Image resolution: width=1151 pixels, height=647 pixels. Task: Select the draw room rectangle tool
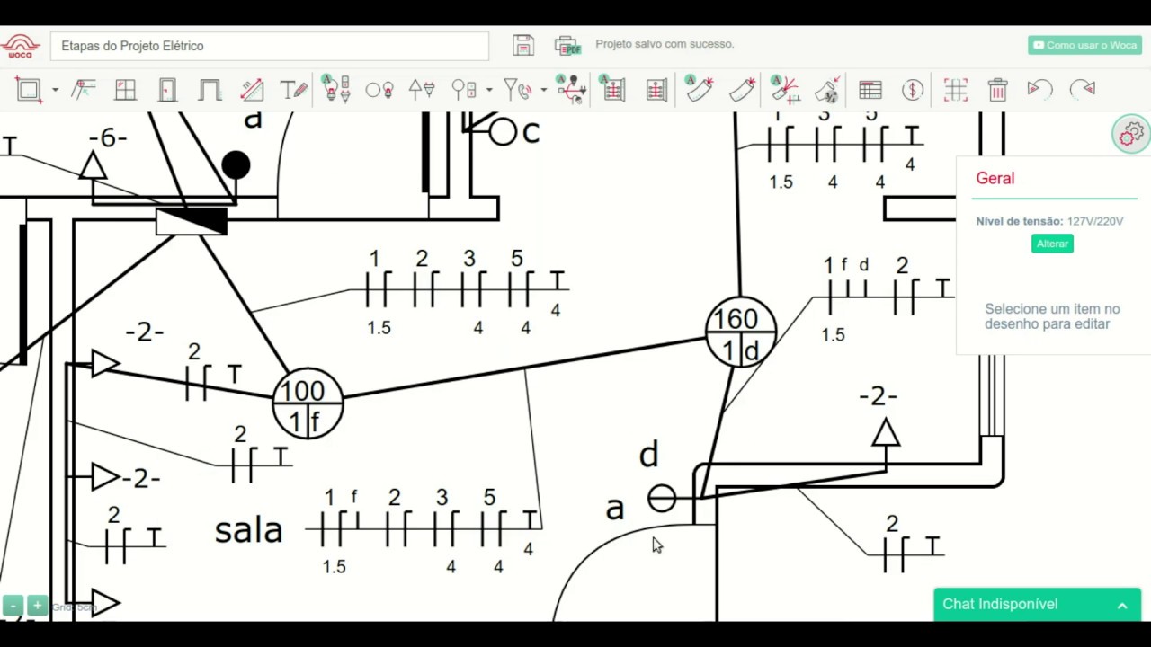29,90
